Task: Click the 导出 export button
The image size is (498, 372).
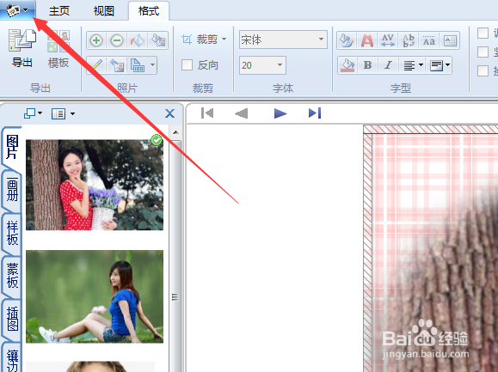Action: pos(22,48)
